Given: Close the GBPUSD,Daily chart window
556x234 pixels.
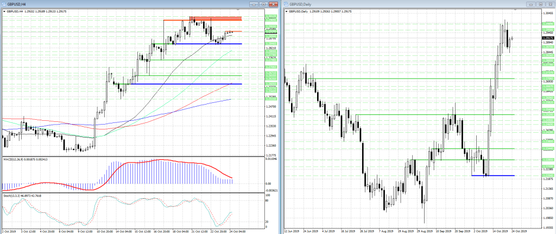Looking at the screenshot, I should click(x=551, y=4).
